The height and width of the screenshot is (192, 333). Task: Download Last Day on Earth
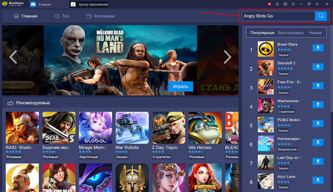[318, 161]
